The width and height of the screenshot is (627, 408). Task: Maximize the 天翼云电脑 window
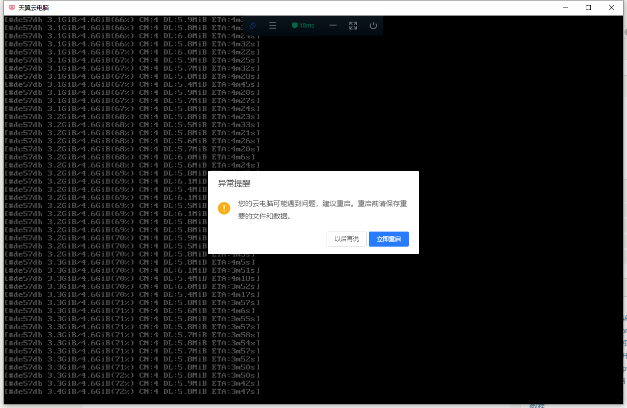588,8
